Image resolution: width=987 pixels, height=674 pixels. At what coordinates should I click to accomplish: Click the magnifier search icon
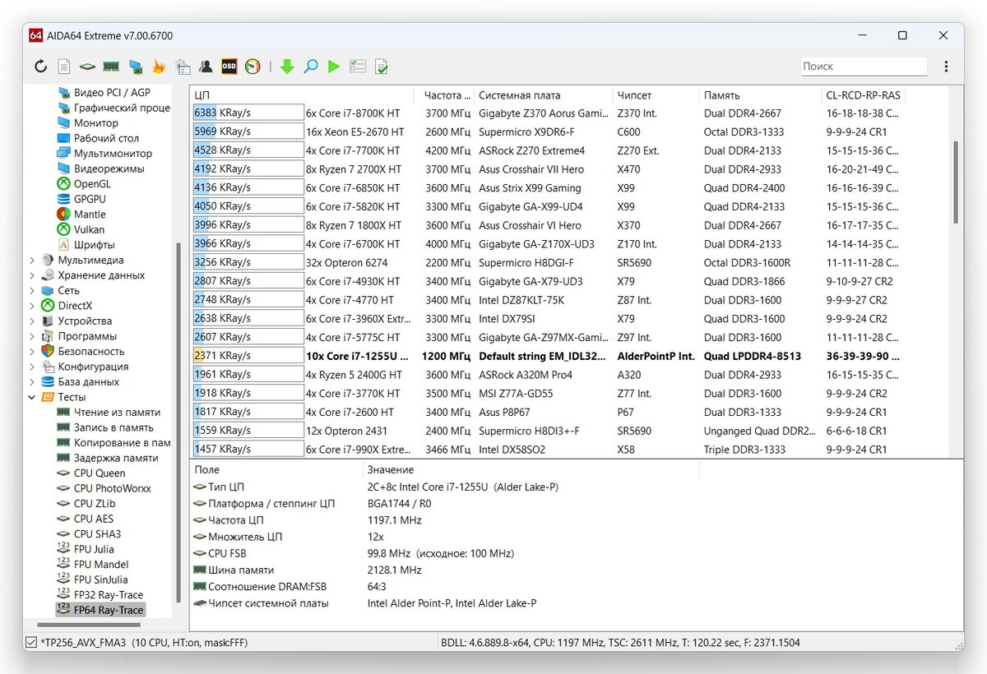pos(310,67)
